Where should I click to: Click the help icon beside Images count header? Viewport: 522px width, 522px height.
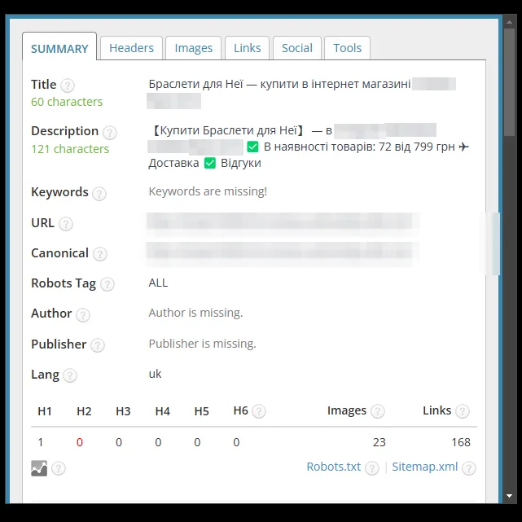(378, 411)
